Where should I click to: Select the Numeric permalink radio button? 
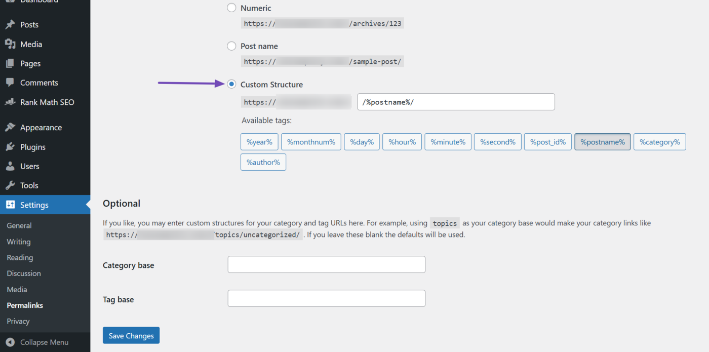[x=231, y=8]
